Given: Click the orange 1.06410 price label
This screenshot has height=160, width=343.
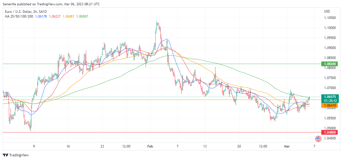Looking at the screenshot, I should pos(329,105).
